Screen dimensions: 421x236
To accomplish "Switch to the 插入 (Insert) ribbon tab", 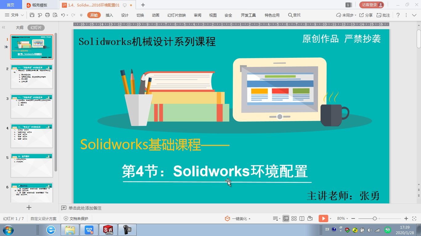I will (109, 15).
